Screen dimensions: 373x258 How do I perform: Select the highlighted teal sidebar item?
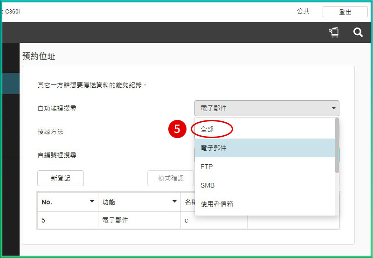point(10,84)
